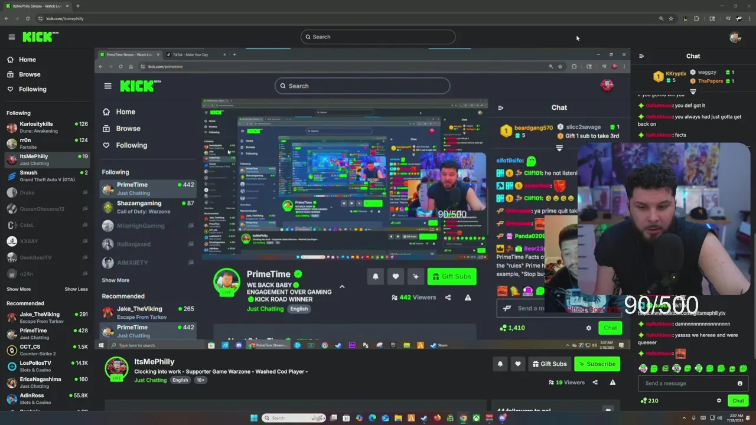This screenshot has width=756, height=425.
Task: Reload the browser page
Action: (27, 18)
